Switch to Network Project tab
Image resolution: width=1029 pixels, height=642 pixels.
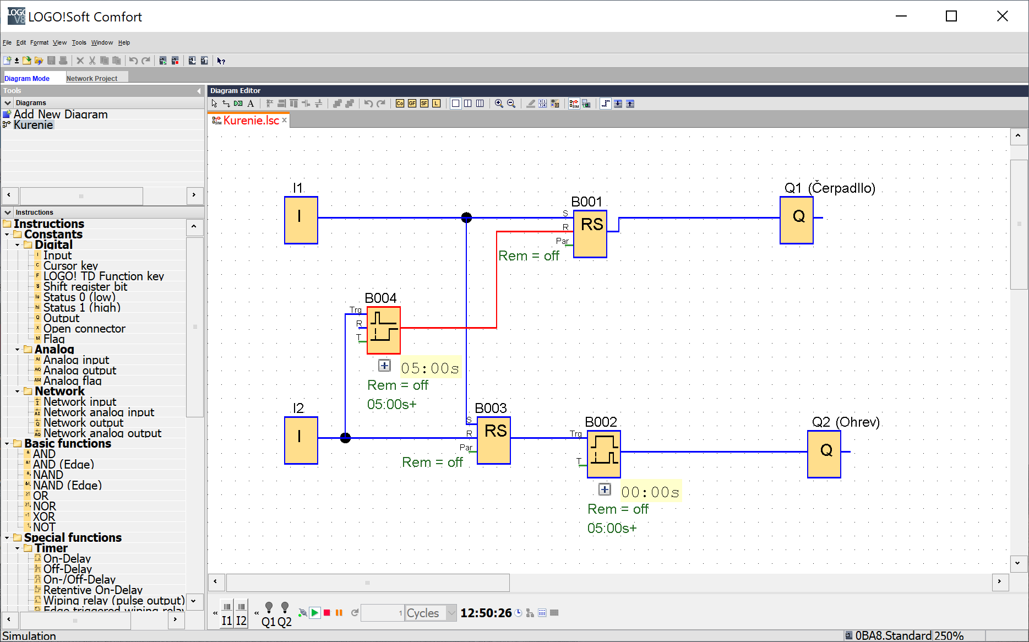tap(92, 78)
